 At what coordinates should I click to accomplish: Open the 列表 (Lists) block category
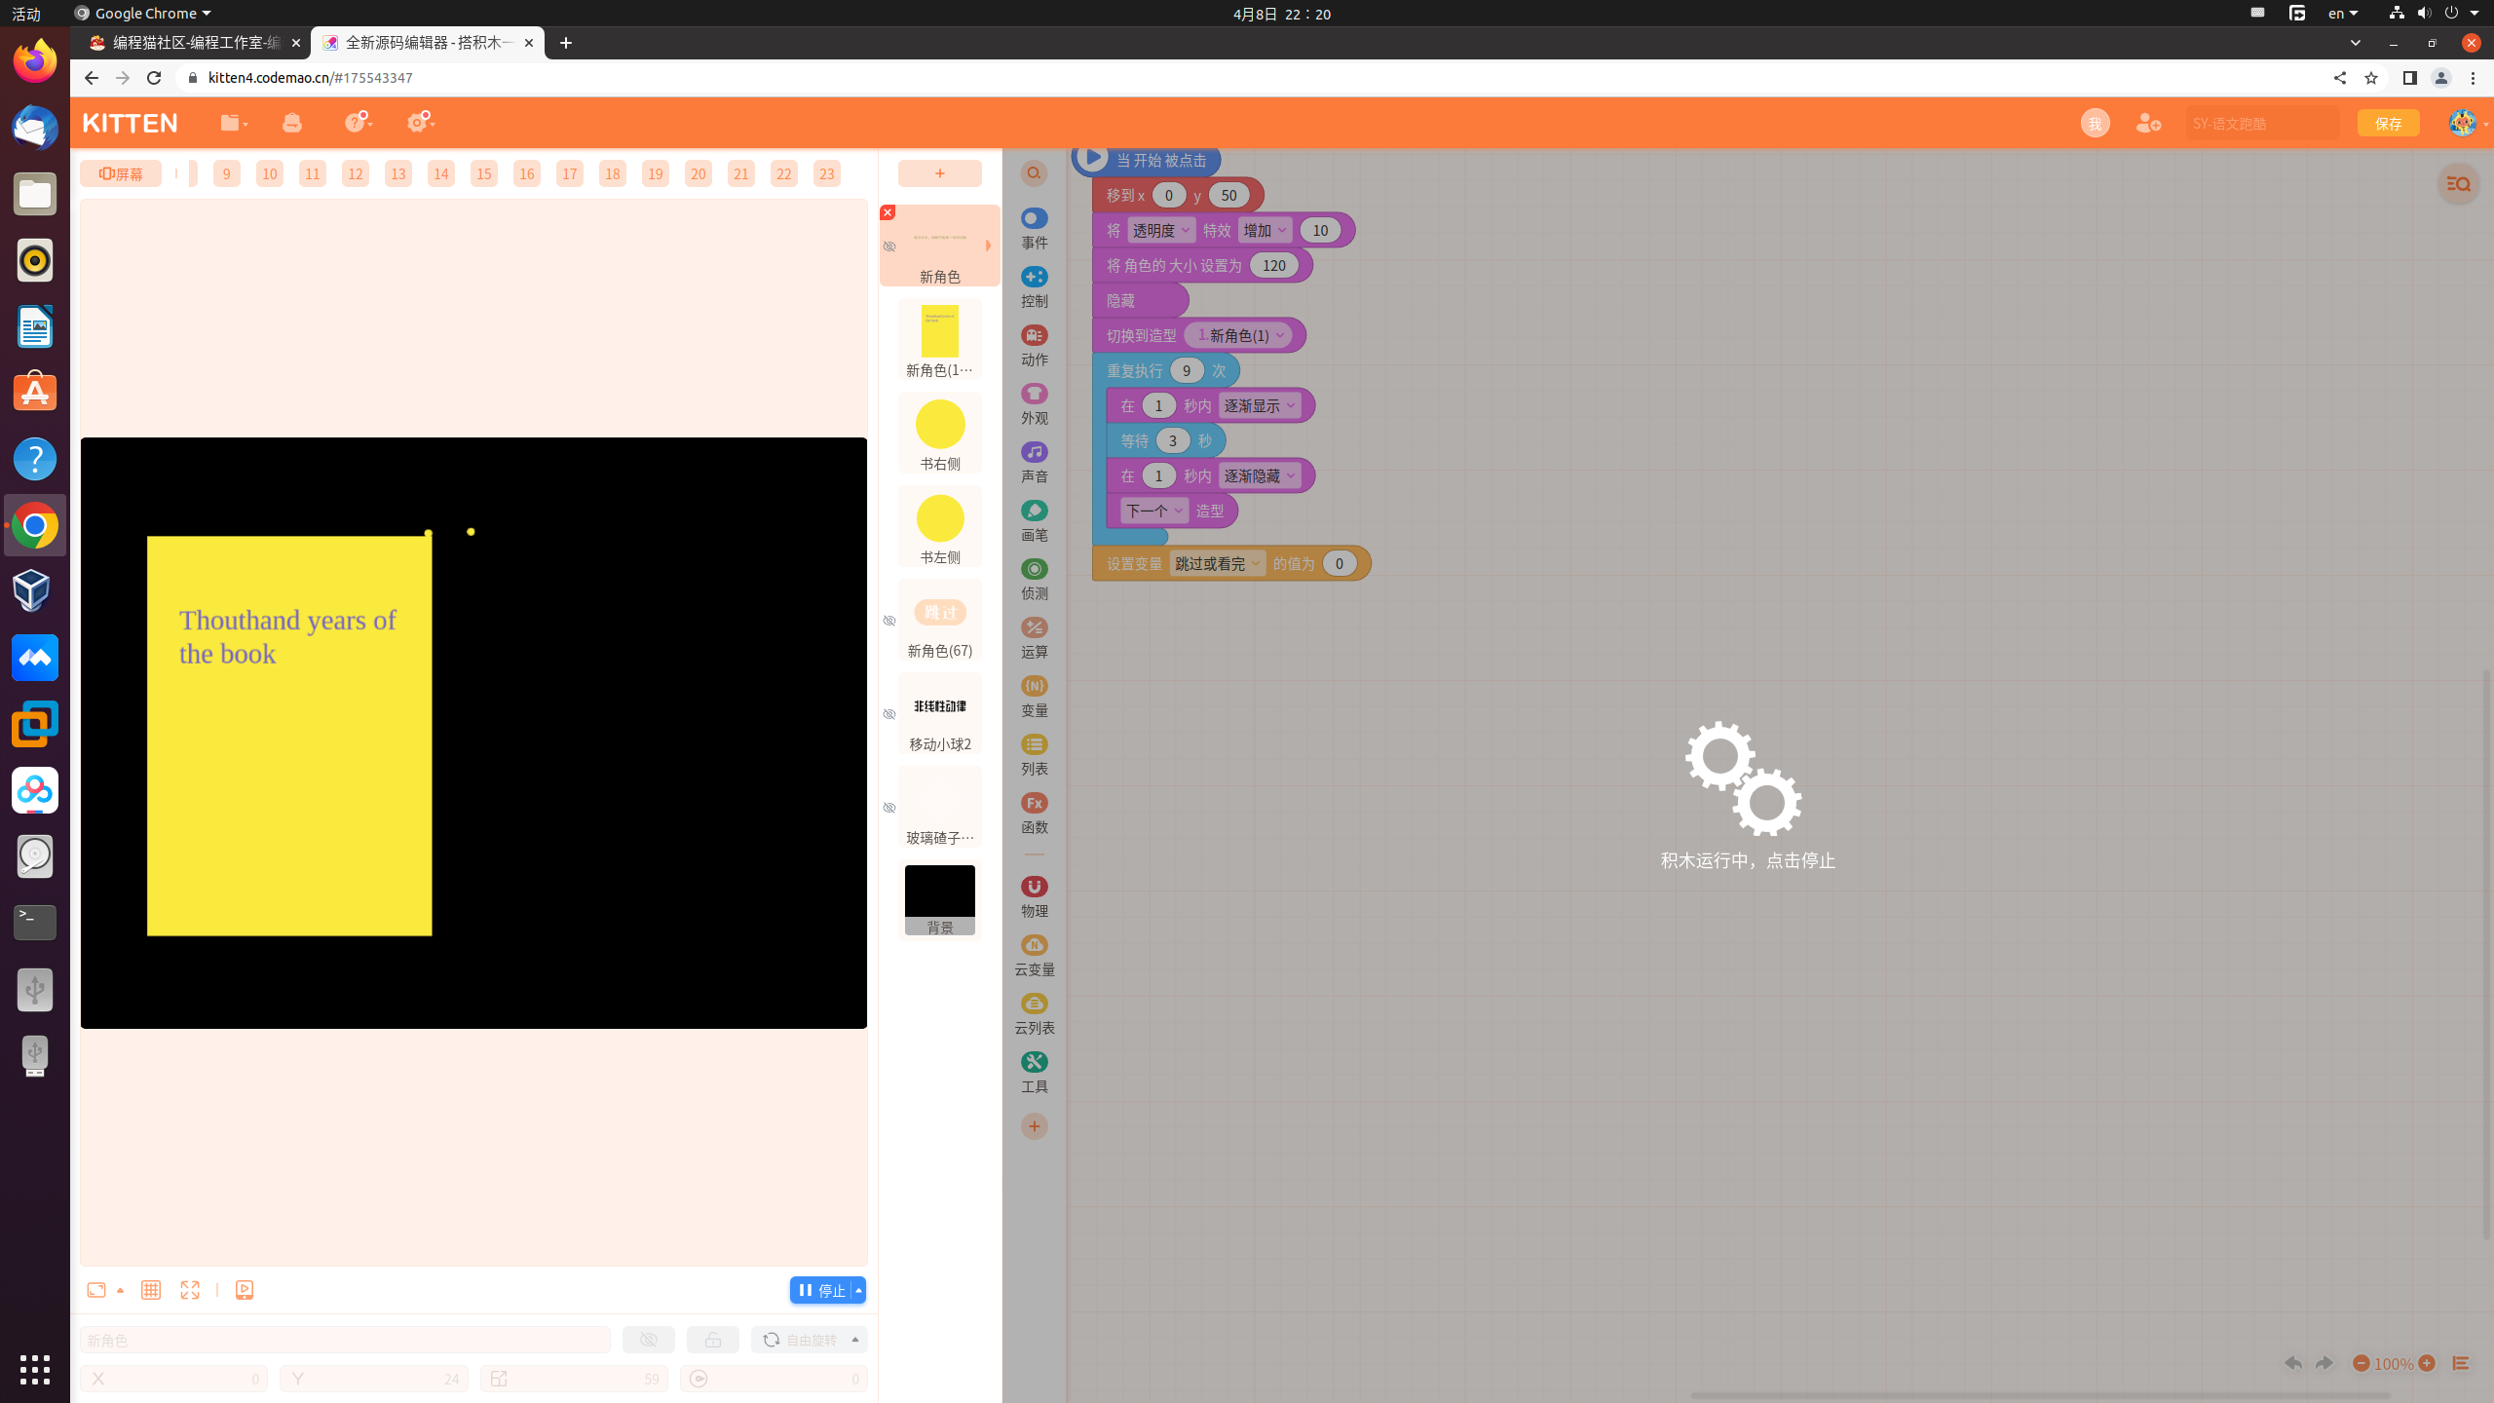point(1034,755)
